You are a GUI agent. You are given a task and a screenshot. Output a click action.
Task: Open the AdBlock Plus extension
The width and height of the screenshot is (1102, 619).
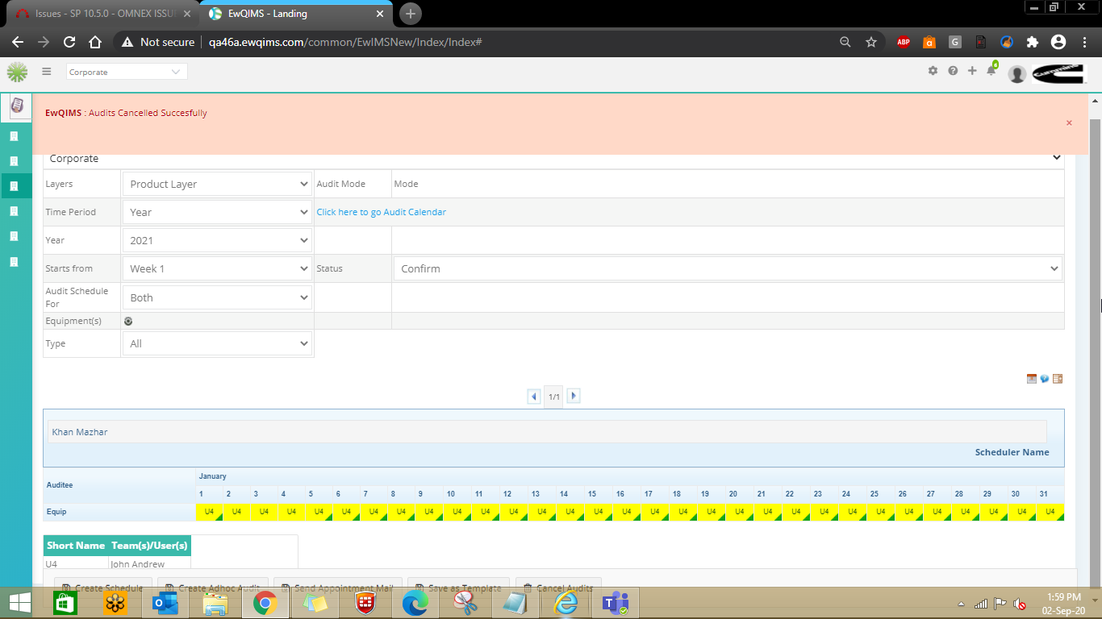904,42
